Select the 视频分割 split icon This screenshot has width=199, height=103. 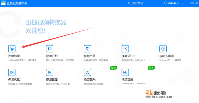pos(50,49)
